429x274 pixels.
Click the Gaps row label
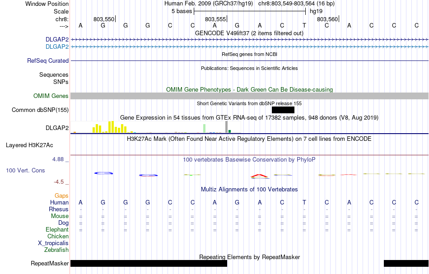tap(61, 195)
